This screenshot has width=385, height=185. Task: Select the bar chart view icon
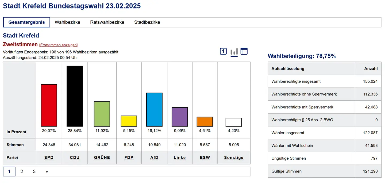(234, 51)
